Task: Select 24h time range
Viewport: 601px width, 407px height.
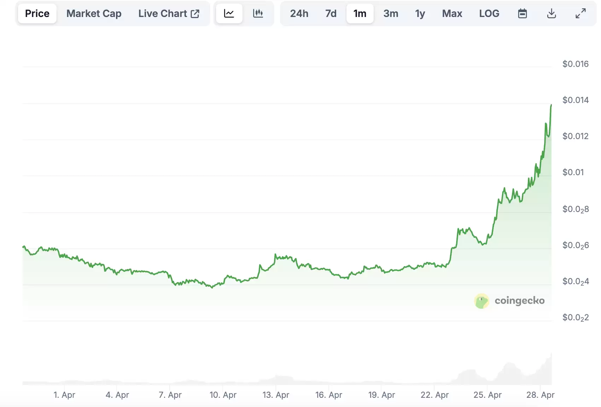Action: [299, 13]
